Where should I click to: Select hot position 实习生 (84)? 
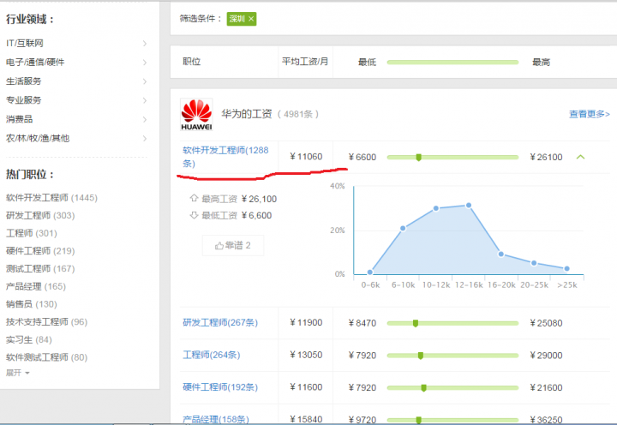point(29,339)
